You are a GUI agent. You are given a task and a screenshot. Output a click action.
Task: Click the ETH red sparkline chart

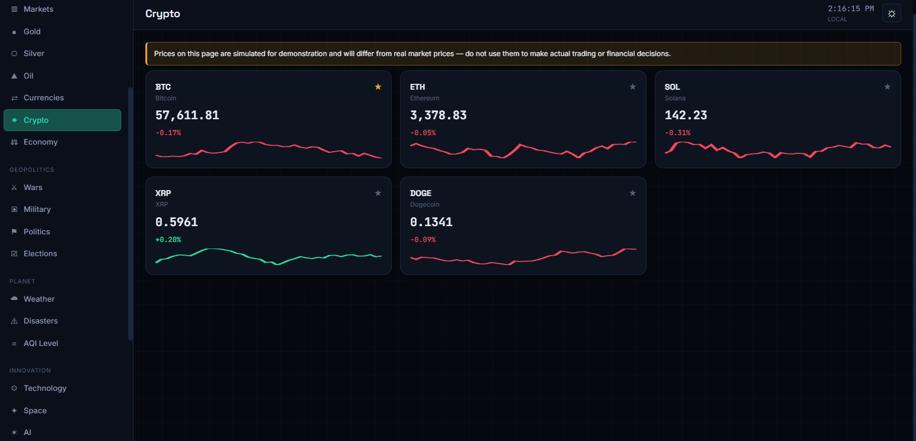(523, 150)
